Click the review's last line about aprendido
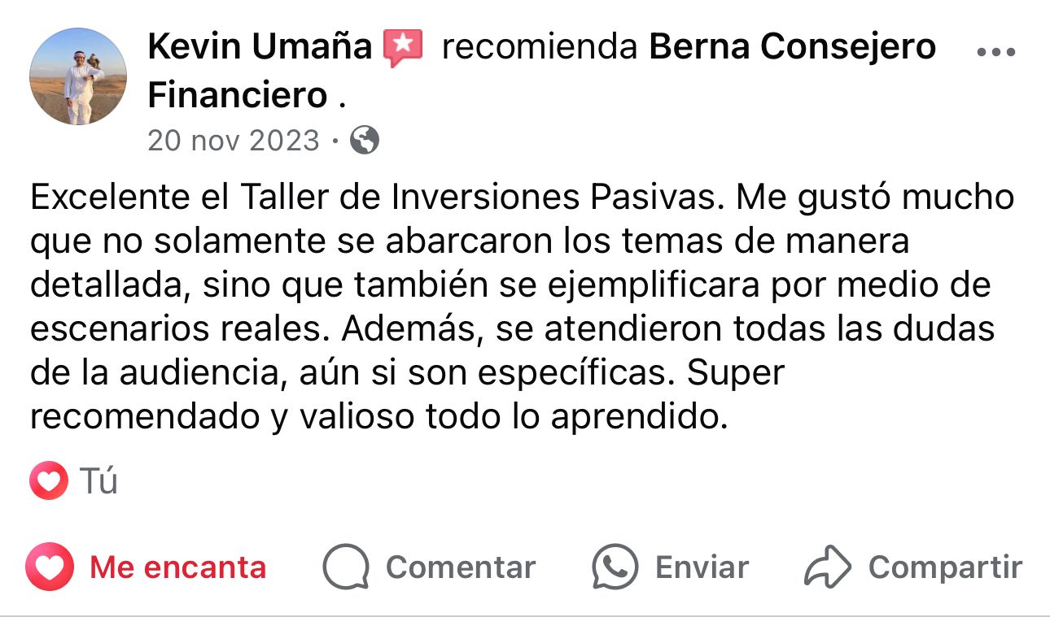Image resolution: width=1050 pixels, height=617 pixels. click(x=378, y=416)
